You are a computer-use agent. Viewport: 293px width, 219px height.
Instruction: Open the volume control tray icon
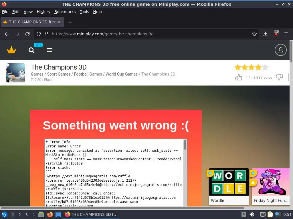coord(252,214)
